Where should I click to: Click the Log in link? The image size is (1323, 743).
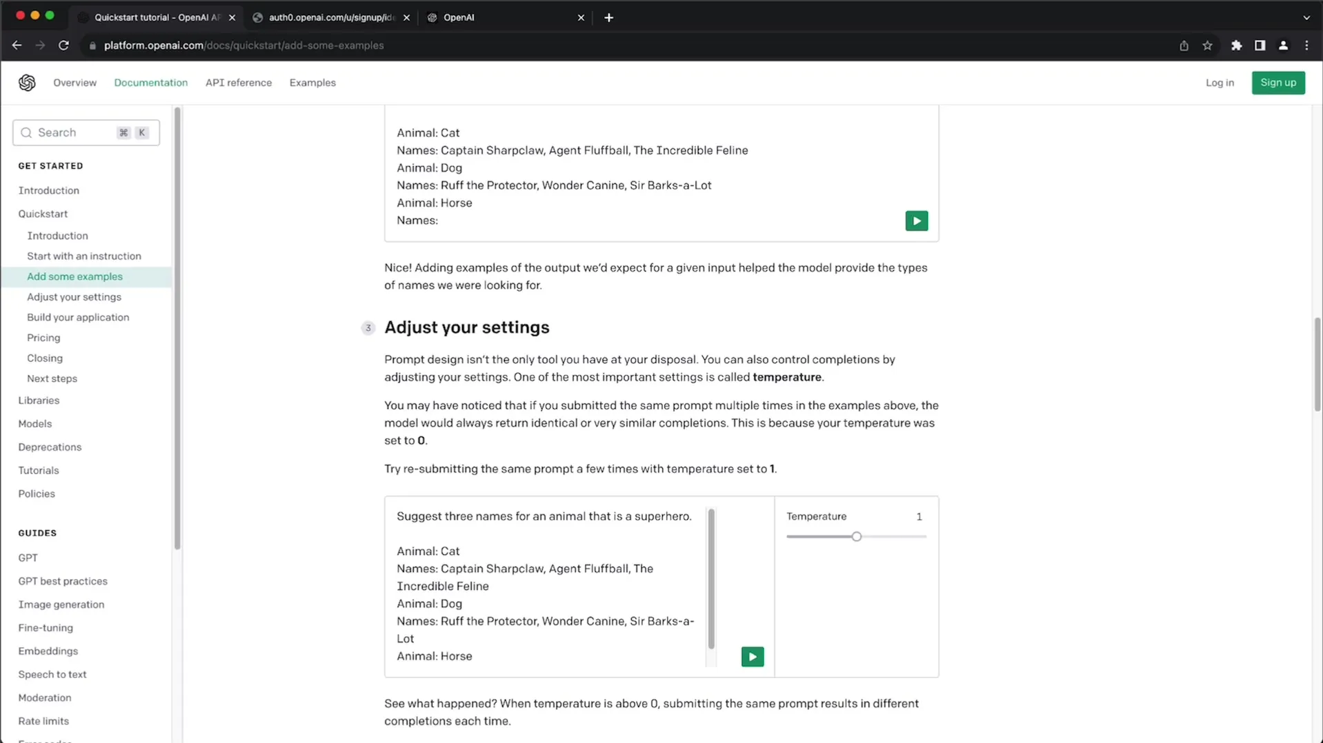coord(1220,83)
